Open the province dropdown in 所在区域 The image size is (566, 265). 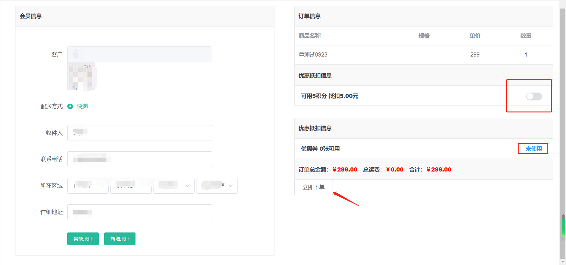coord(88,186)
